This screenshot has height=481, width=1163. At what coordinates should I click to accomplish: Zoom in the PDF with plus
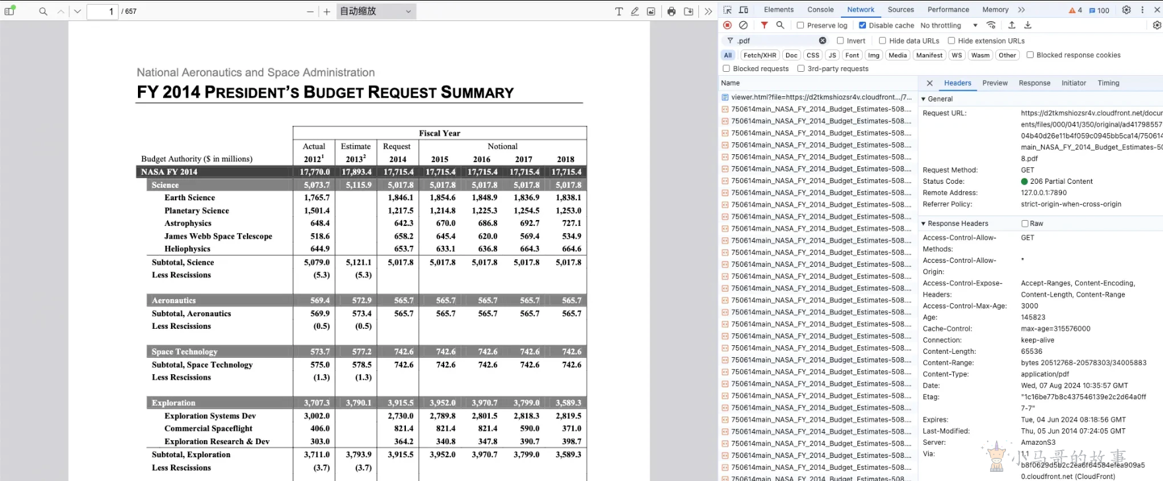tap(327, 12)
